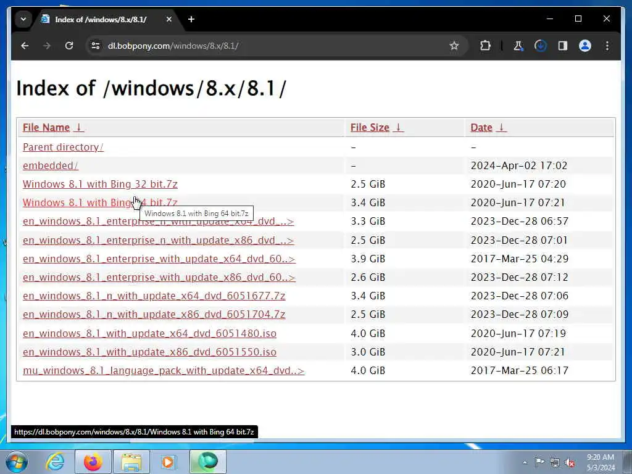Image resolution: width=632 pixels, height=474 pixels.
Task: Close the Index of /windows tab
Action: point(169,19)
